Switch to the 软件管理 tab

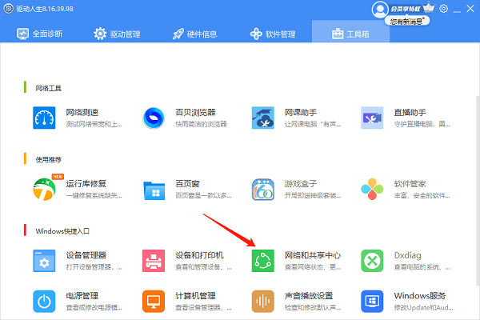click(273, 34)
